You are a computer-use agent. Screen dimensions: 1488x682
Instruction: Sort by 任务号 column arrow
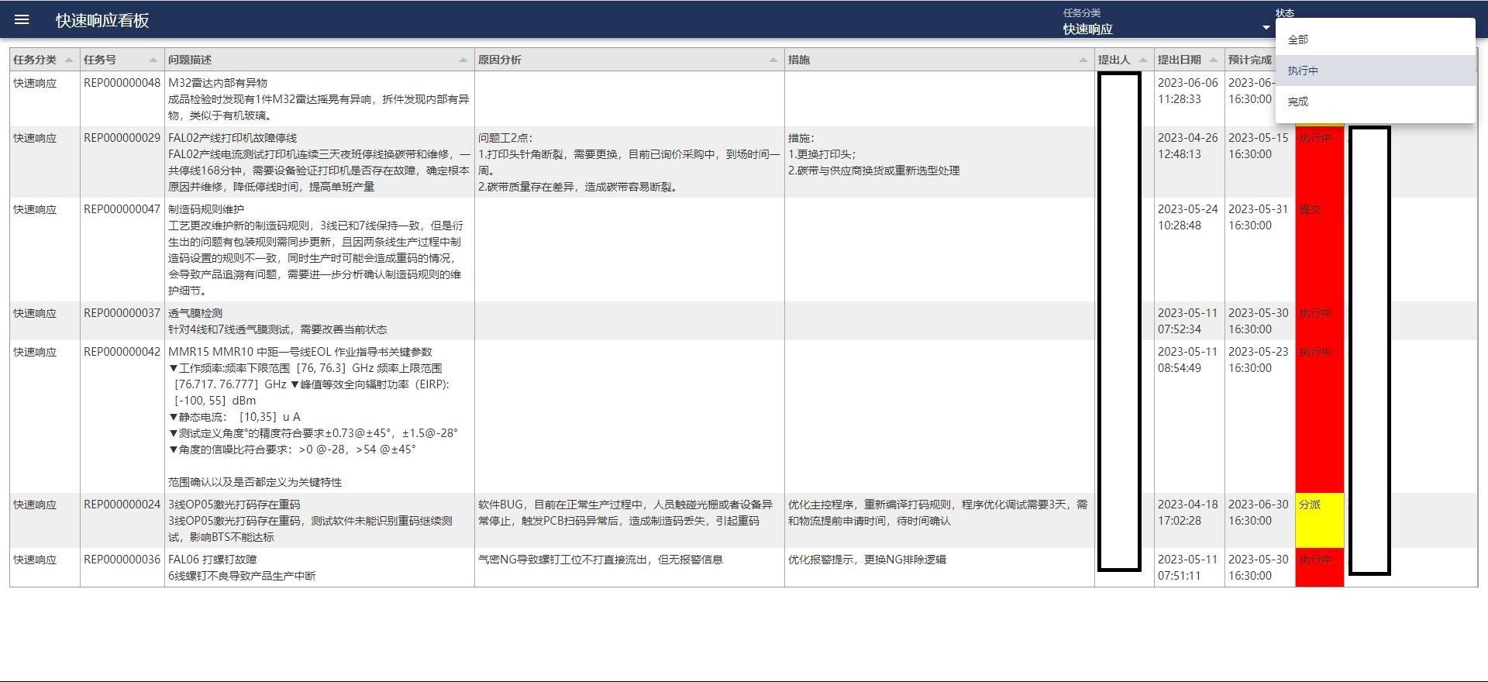point(153,60)
